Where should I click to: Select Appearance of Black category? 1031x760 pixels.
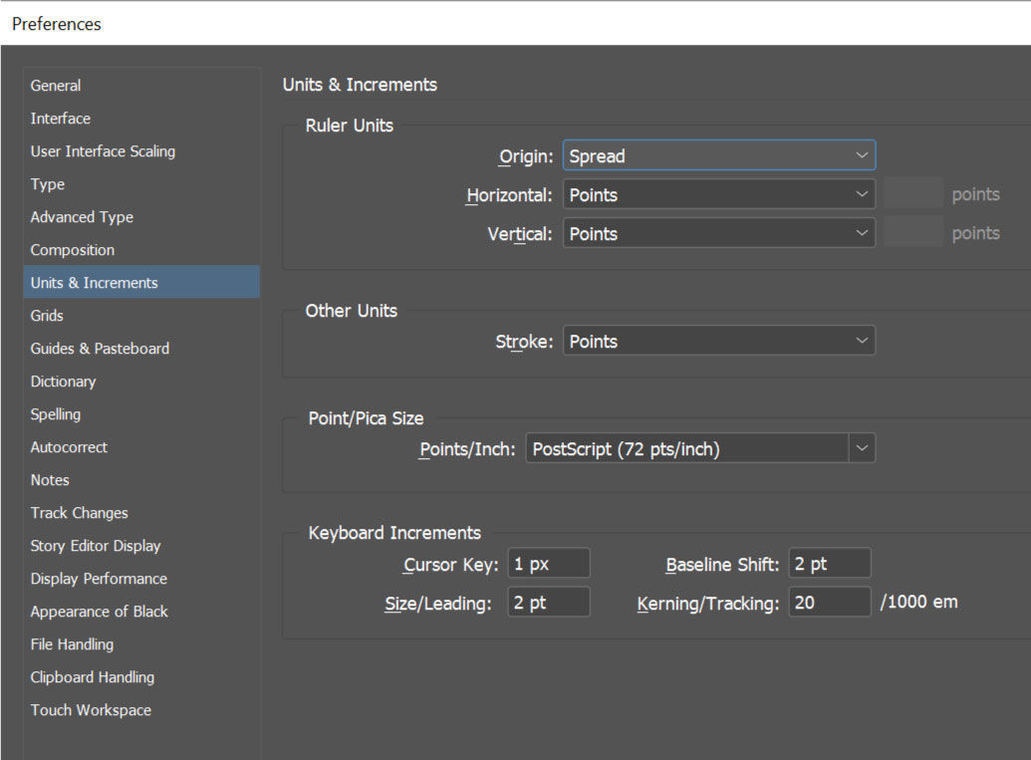(x=100, y=612)
